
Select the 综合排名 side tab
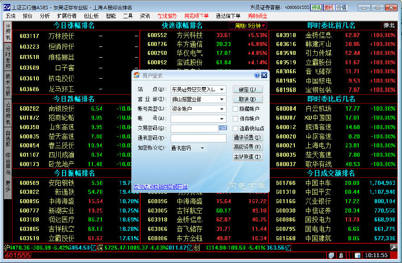tap(8, 163)
